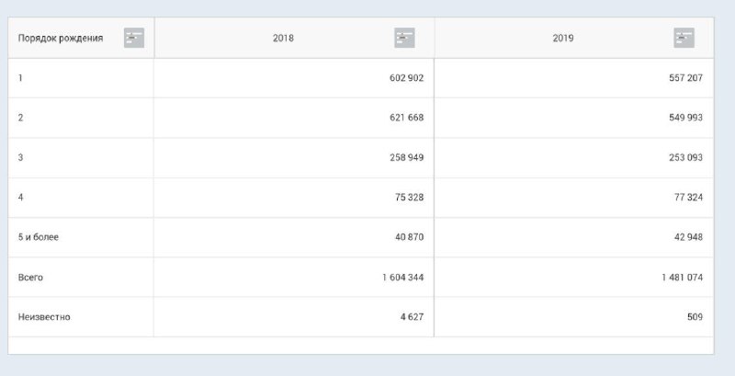The width and height of the screenshot is (735, 376).
Task: Click the 549 993 cell
Action: pos(685,118)
